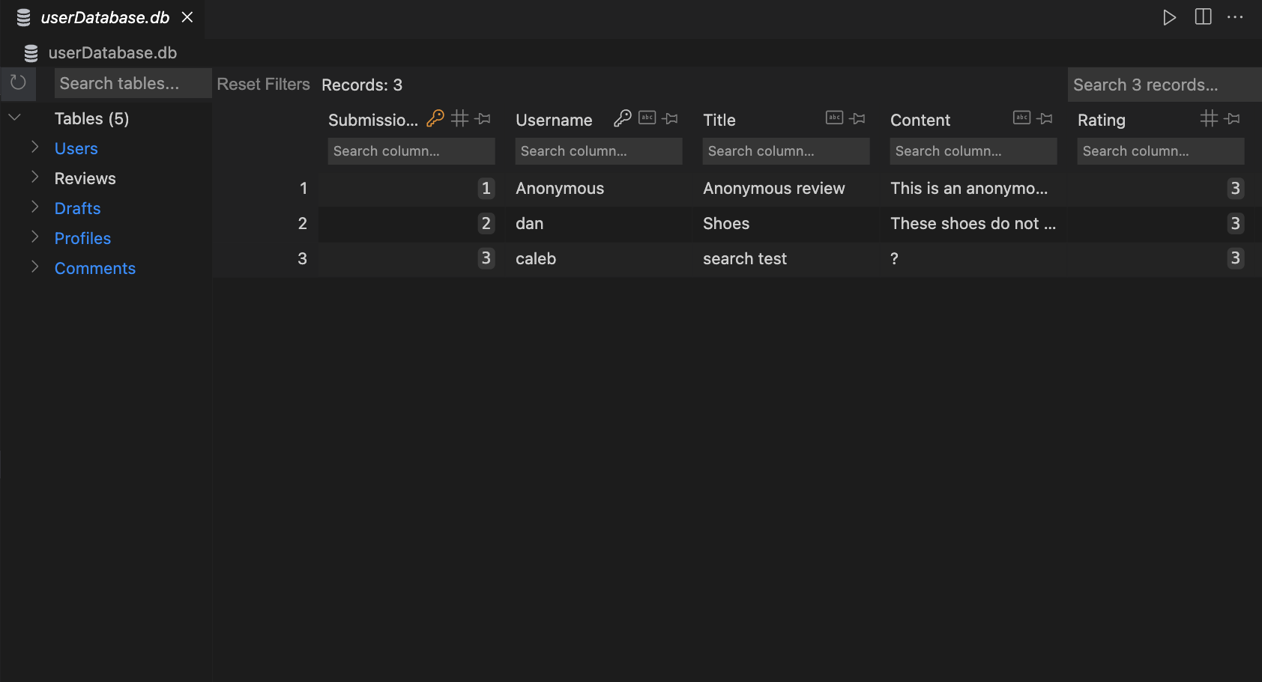Click the Records: 3 label
Viewport: 1262px width, 682px height.
(x=362, y=85)
